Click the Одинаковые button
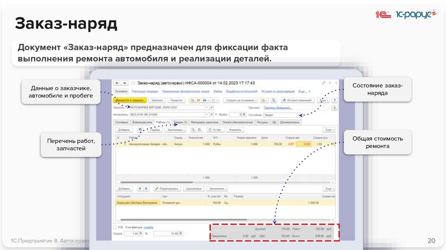Screen dimensions: 446x250 pos(193,189)
